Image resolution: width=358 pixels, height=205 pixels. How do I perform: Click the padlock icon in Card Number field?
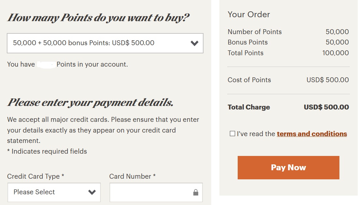click(196, 193)
